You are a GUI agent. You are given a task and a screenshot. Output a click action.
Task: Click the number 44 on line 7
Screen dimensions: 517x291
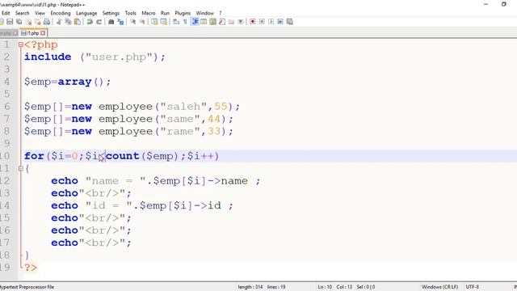[214, 119]
